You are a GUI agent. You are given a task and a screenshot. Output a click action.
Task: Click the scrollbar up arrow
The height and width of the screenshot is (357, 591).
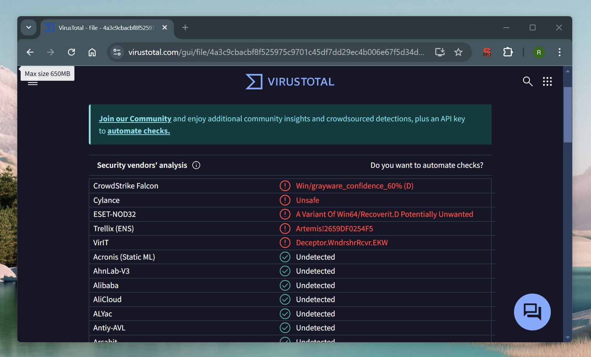pos(568,71)
